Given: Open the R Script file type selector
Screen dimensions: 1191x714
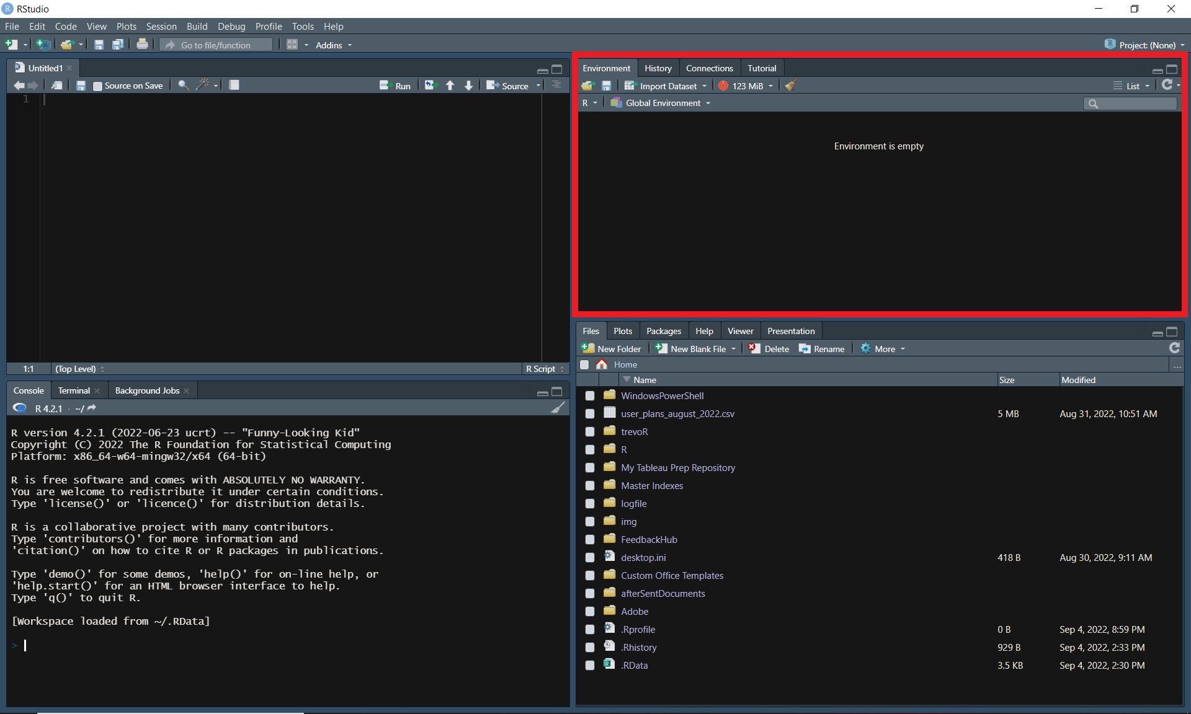Looking at the screenshot, I should point(545,369).
